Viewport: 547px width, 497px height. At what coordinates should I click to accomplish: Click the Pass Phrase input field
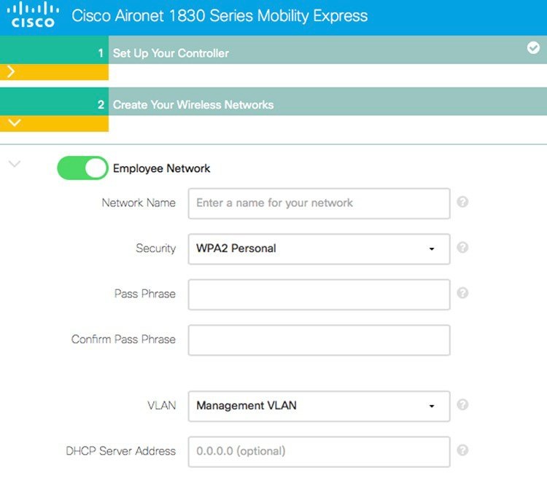319,294
